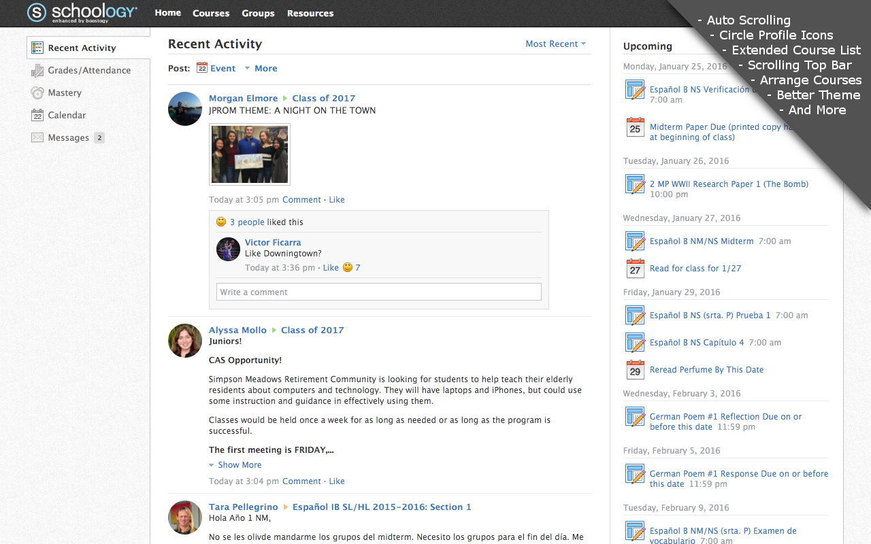Click Morgan Elmore's profile picture
The height and width of the screenshot is (544, 871).
click(x=185, y=109)
